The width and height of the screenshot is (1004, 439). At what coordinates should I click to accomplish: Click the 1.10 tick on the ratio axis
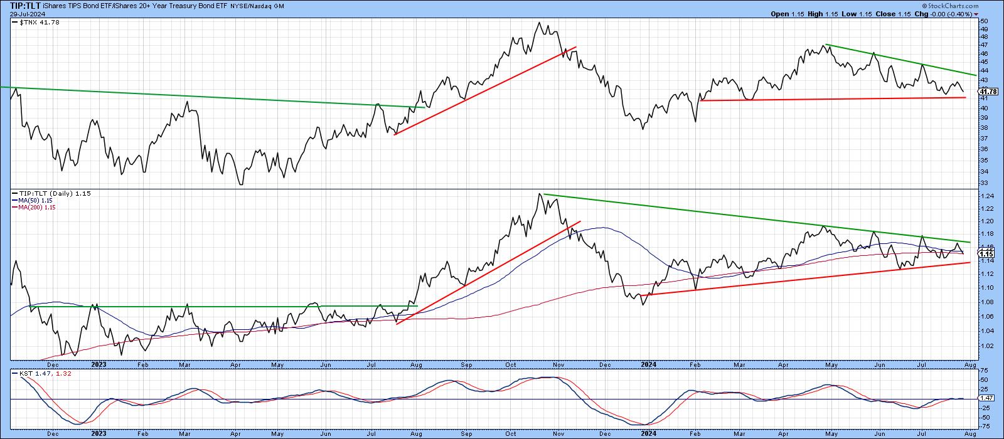986,287
